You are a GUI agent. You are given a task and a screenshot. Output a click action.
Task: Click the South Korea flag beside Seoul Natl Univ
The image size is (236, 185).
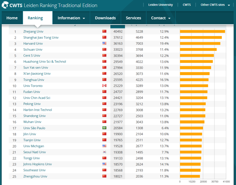(104, 152)
